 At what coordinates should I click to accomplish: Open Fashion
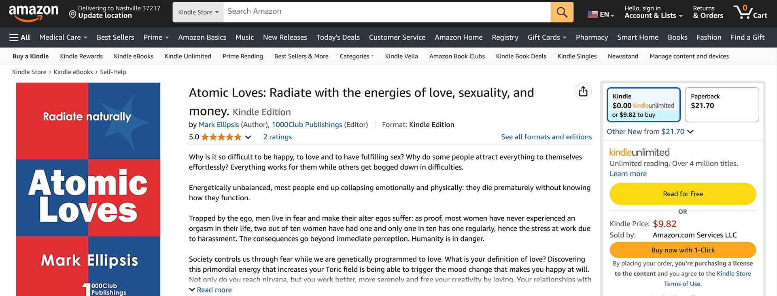coord(709,37)
